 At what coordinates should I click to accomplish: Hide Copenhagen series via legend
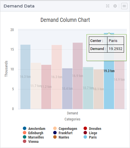pyautogui.click(x=65, y=128)
